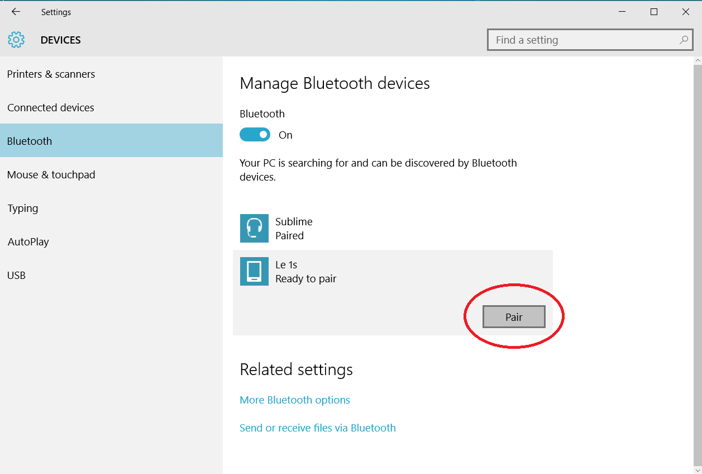The image size is (702, 474).
Task: Click the Devices gear icon
Action: [16, 40]
